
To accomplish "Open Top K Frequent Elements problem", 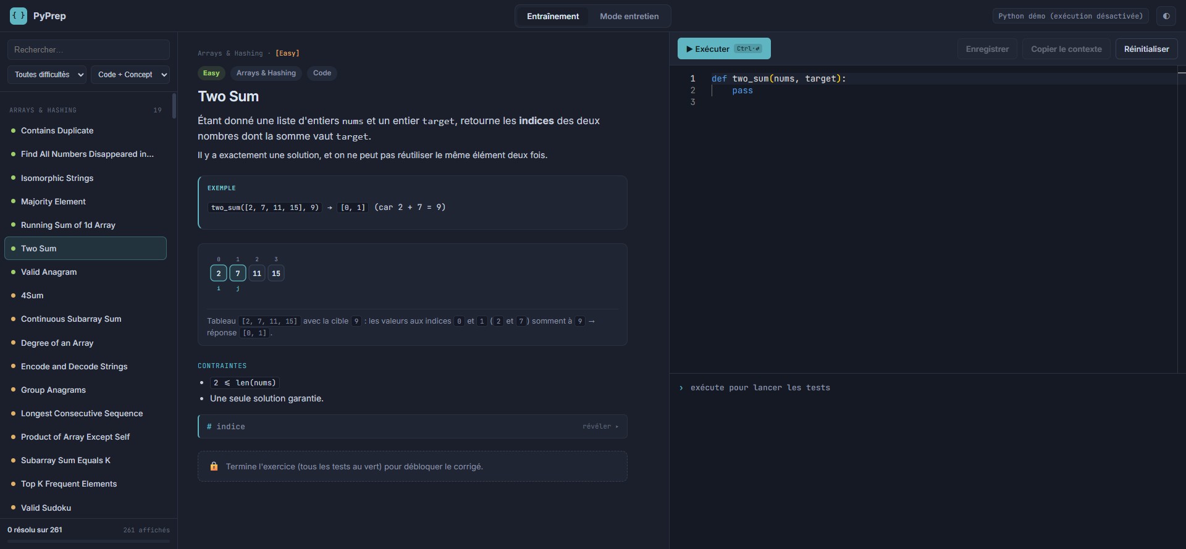I will pos(86,484).
